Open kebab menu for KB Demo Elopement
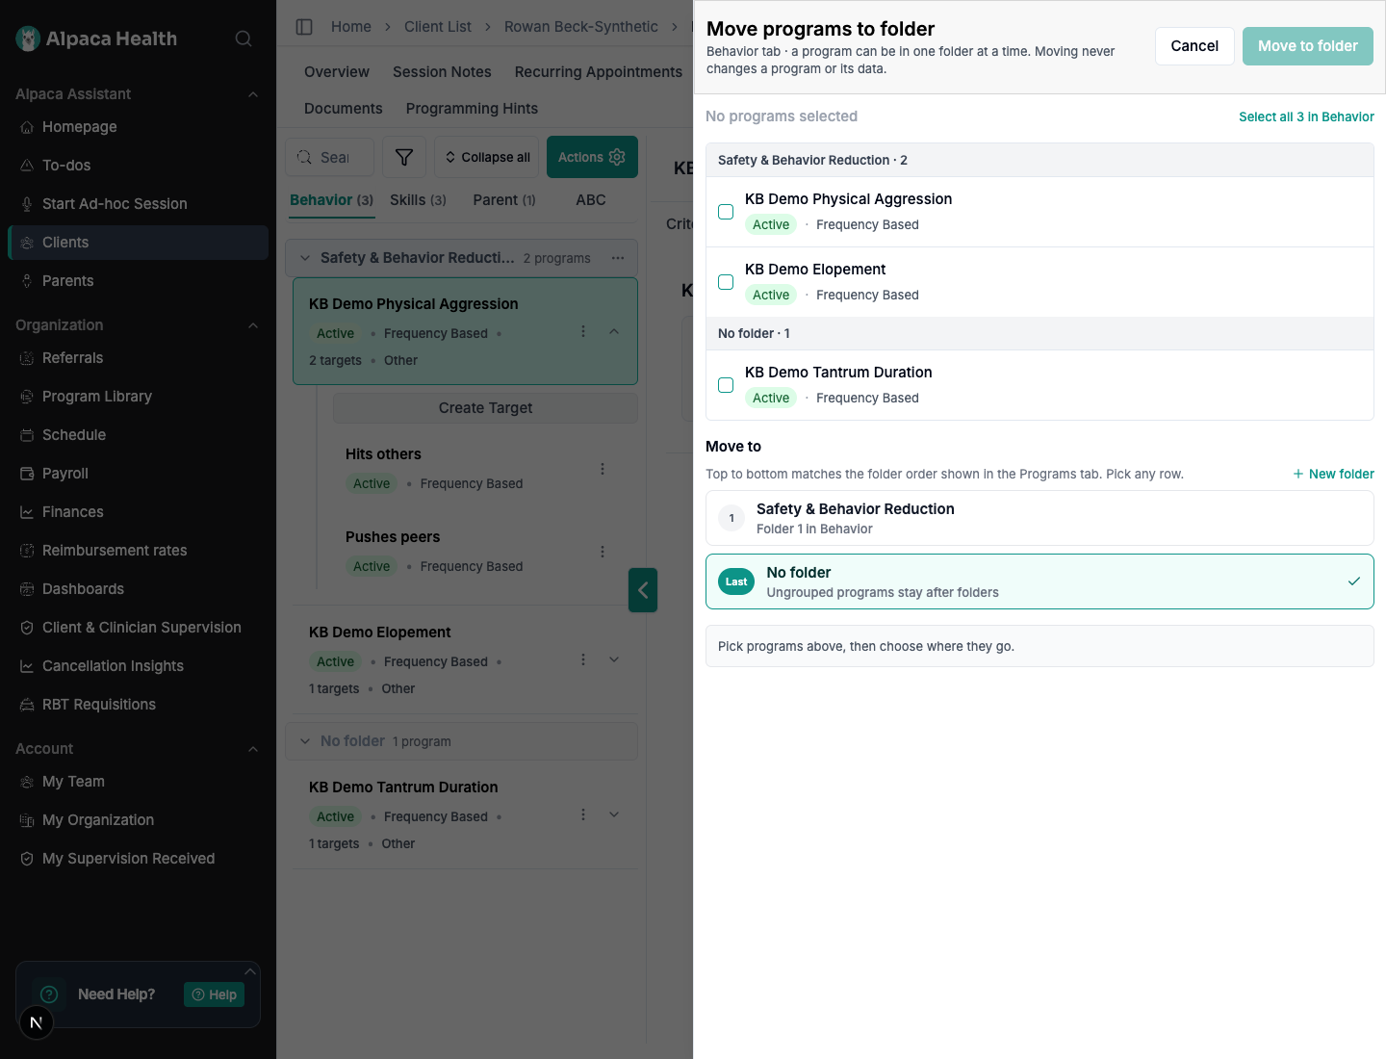 tap(583, 659)
